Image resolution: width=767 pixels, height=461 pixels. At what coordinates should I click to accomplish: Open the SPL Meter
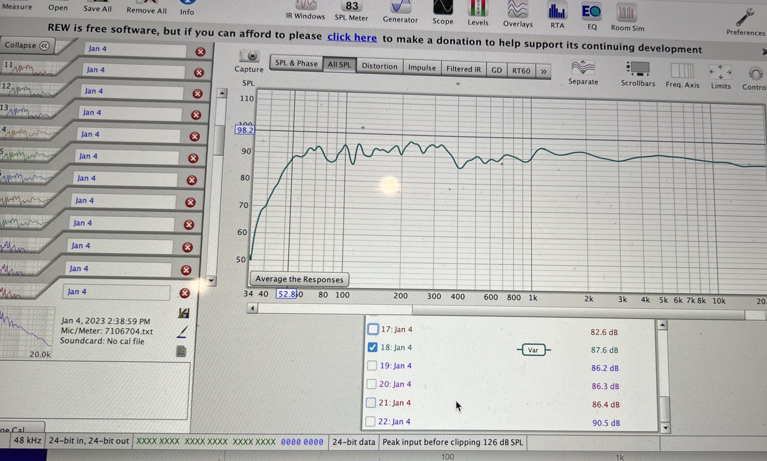coord(351,10)
